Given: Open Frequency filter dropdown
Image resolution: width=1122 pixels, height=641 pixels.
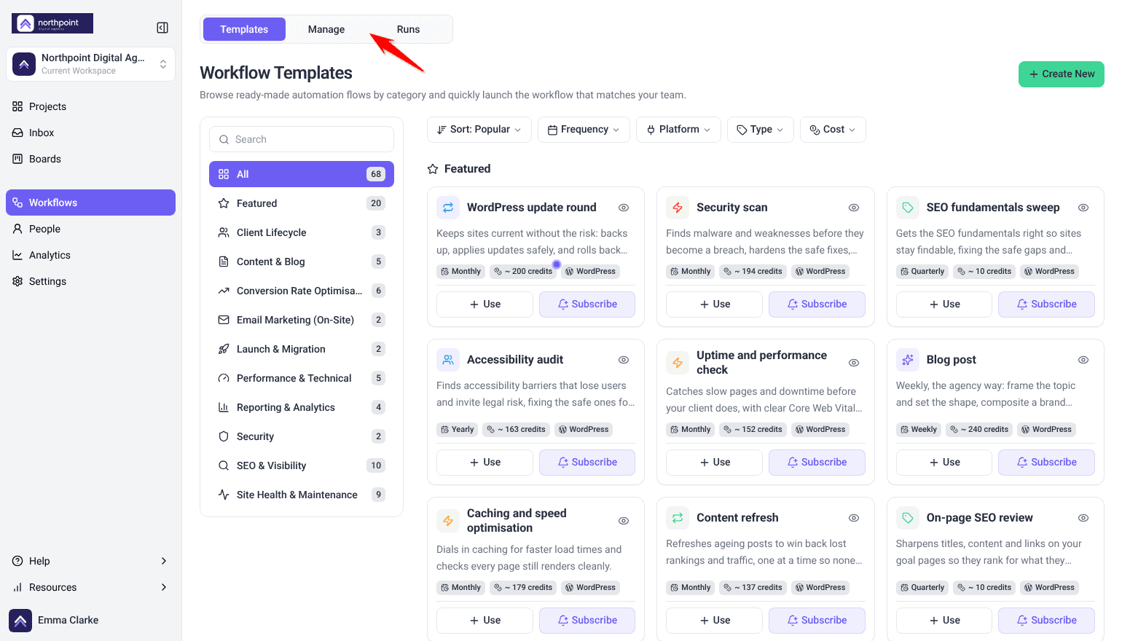Looking at the screenshot, I should pos(584,130).
